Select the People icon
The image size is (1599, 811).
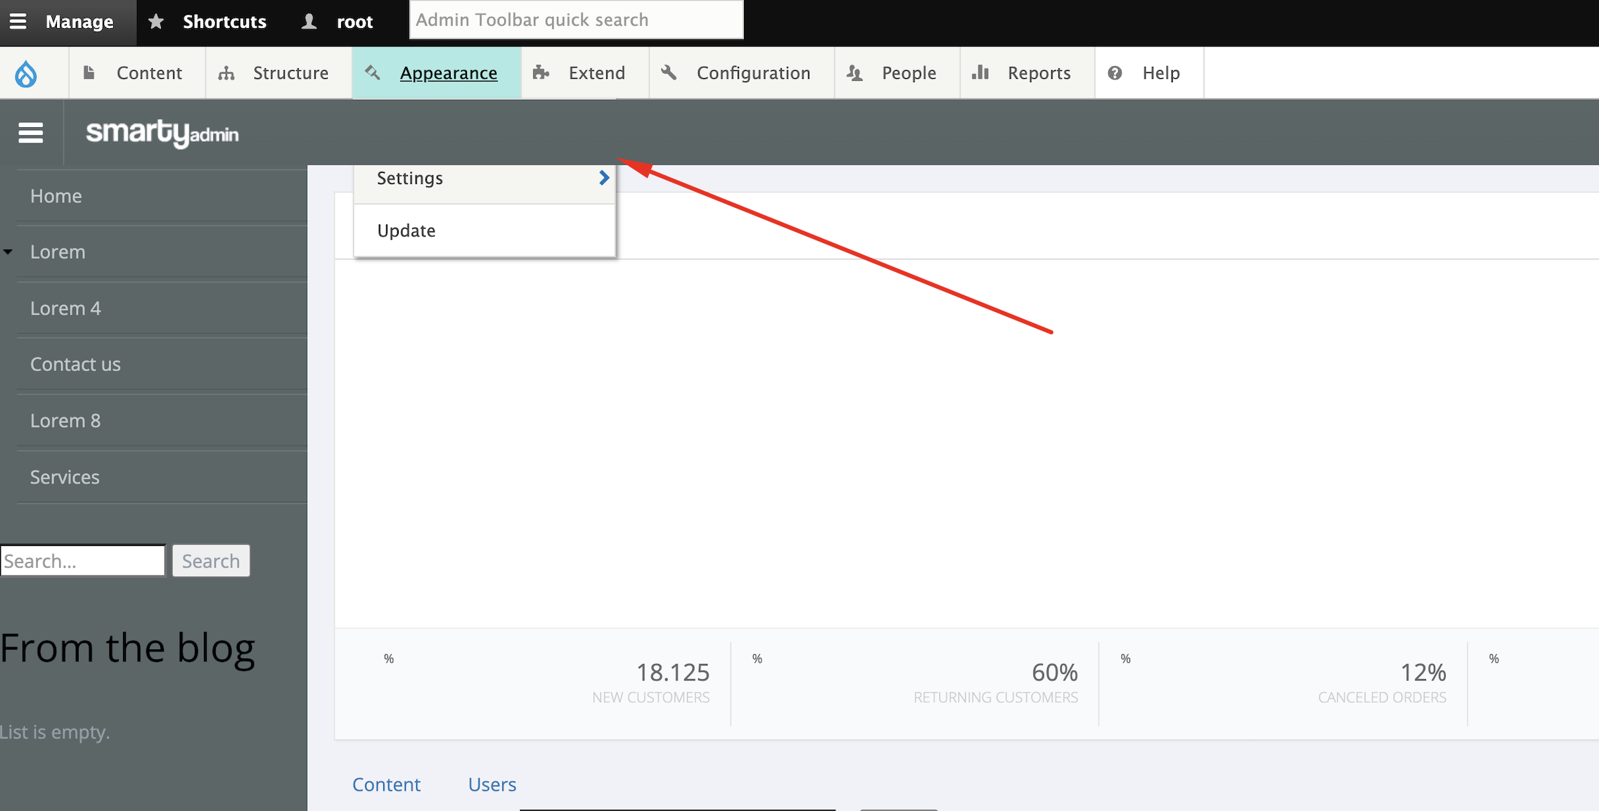pos(855,72)
